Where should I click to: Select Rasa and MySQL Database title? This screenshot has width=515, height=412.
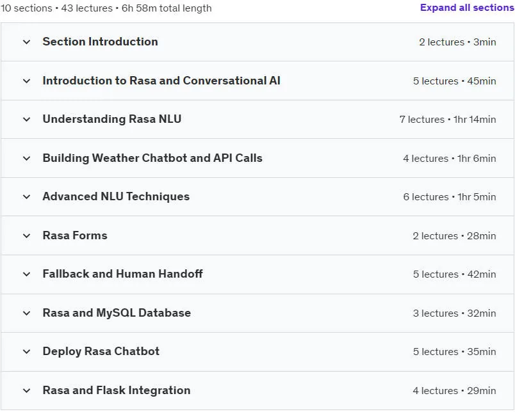tap(117, 313)
